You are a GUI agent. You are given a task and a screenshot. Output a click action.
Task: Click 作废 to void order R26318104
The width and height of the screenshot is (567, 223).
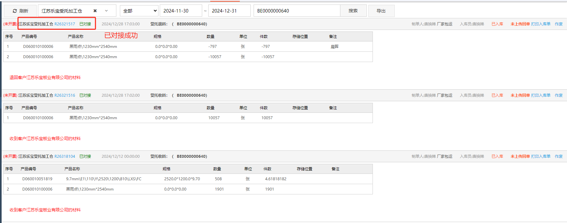pos(559,156)
